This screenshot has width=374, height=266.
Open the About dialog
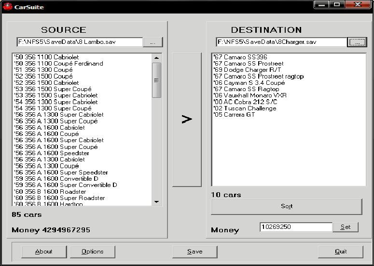(43, 252)
